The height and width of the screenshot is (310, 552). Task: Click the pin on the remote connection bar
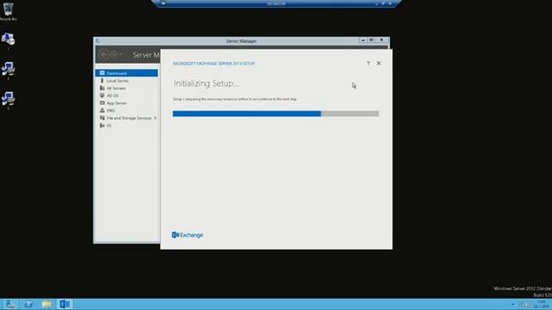click(x=163, y=3)
